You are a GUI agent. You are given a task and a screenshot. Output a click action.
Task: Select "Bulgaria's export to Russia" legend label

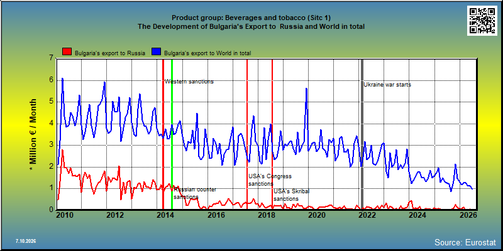click(110, 53)
